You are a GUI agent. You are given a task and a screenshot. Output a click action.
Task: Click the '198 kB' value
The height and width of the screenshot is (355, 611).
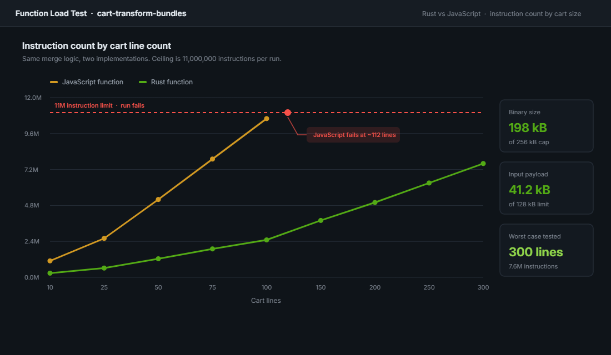click(x=528, y=128)
